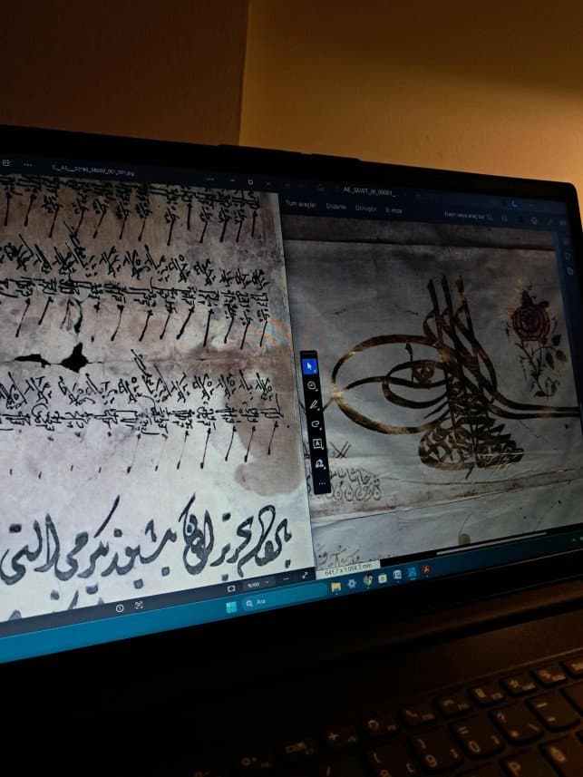This screenshot has width=583, height=777.
Task: Click the 641,7 x 1.059,3 mm page size label
Action: click(x=347, y=568)
